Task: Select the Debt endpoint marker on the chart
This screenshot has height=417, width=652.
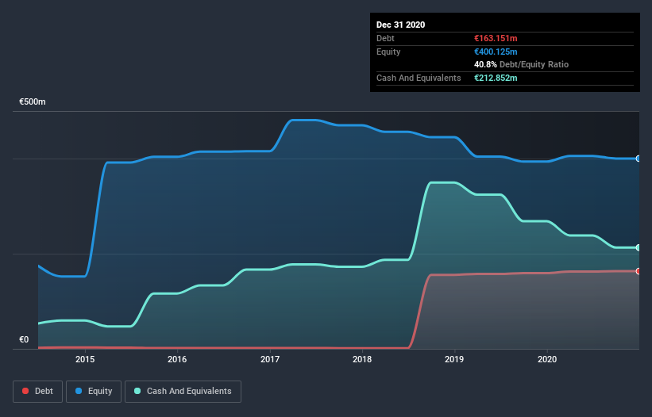Action: pos(638,271)
